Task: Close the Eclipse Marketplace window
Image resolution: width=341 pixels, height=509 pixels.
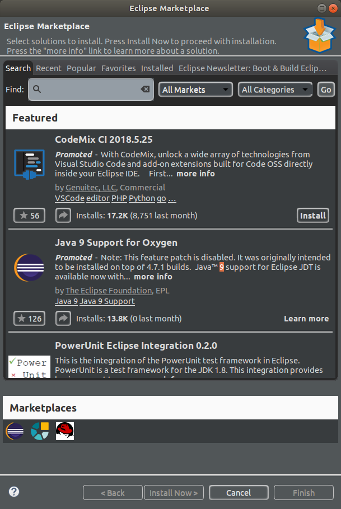Action: 333,8
